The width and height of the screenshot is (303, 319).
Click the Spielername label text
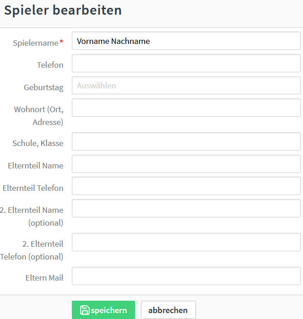[x=36, y=43]
